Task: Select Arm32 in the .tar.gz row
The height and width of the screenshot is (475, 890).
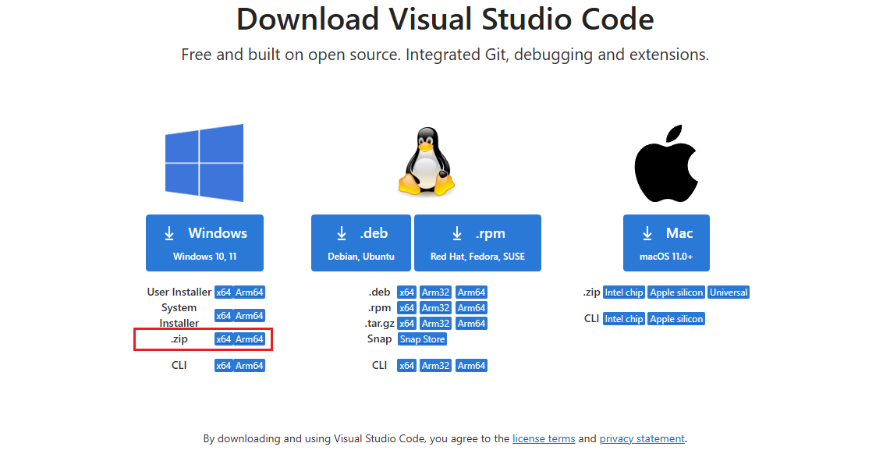Action: point(435,324)
